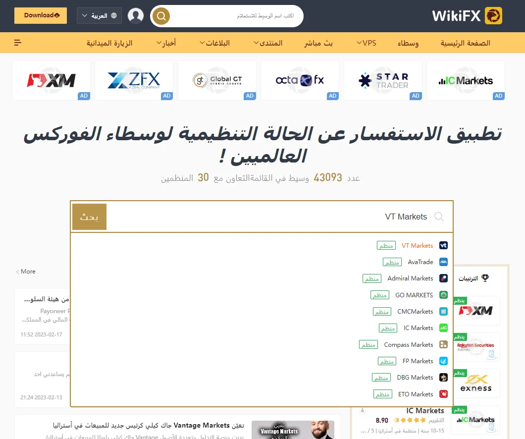Screen dimensions: 525x439
Task: Open the Vantage Markets news thumbnail
Action: (293, 430)
